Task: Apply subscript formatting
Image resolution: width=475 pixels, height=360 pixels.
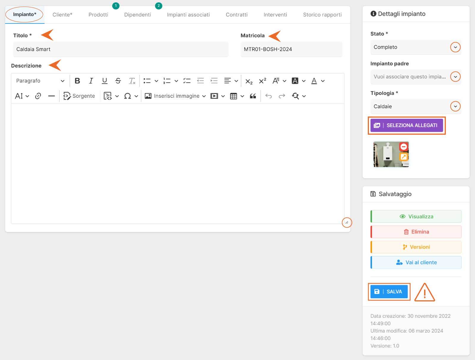Action: tap(249, 81)
